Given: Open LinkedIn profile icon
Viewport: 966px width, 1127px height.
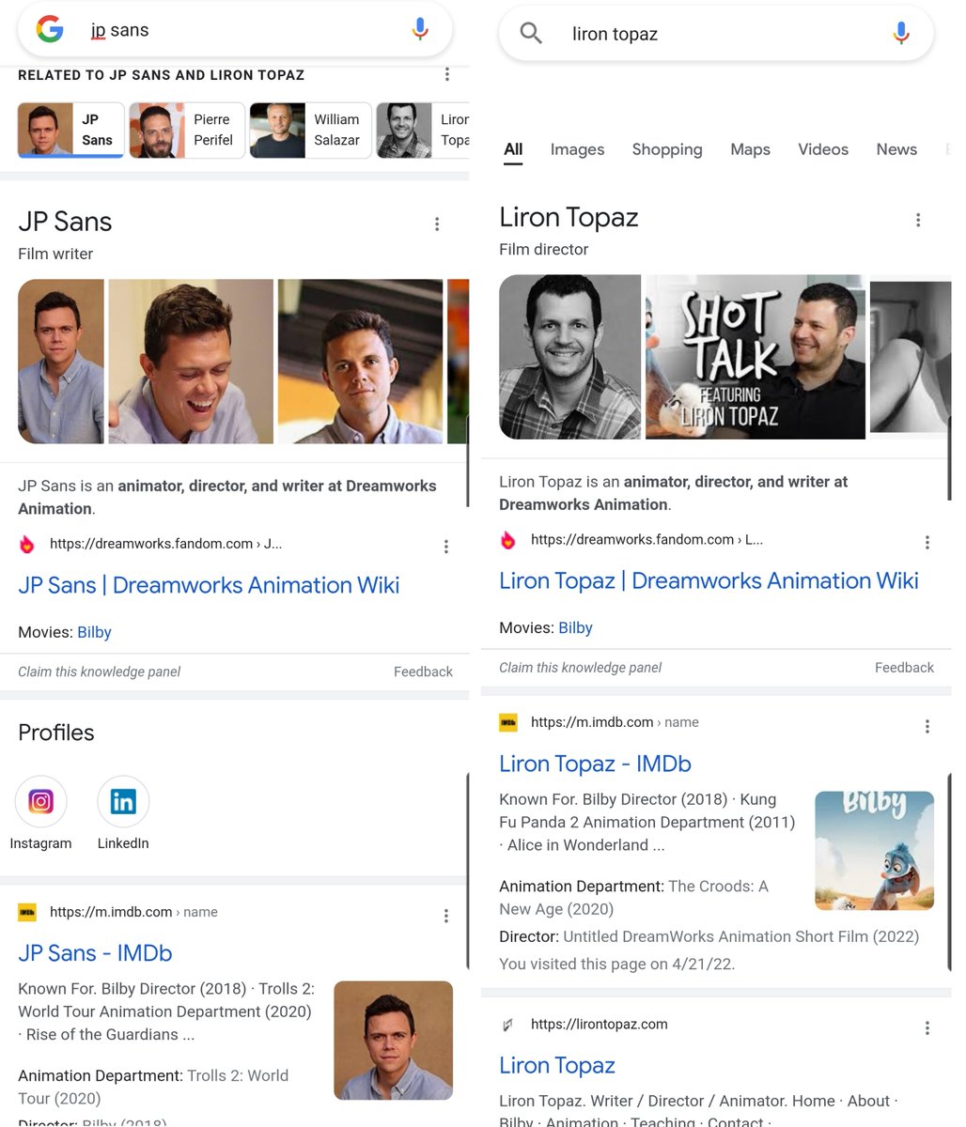Looking at the screenshot, I should point(123,801).
